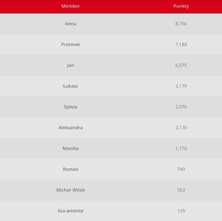The image size is (222, 221).
Task: Select member Sylwia
Action: pos(70,107)
